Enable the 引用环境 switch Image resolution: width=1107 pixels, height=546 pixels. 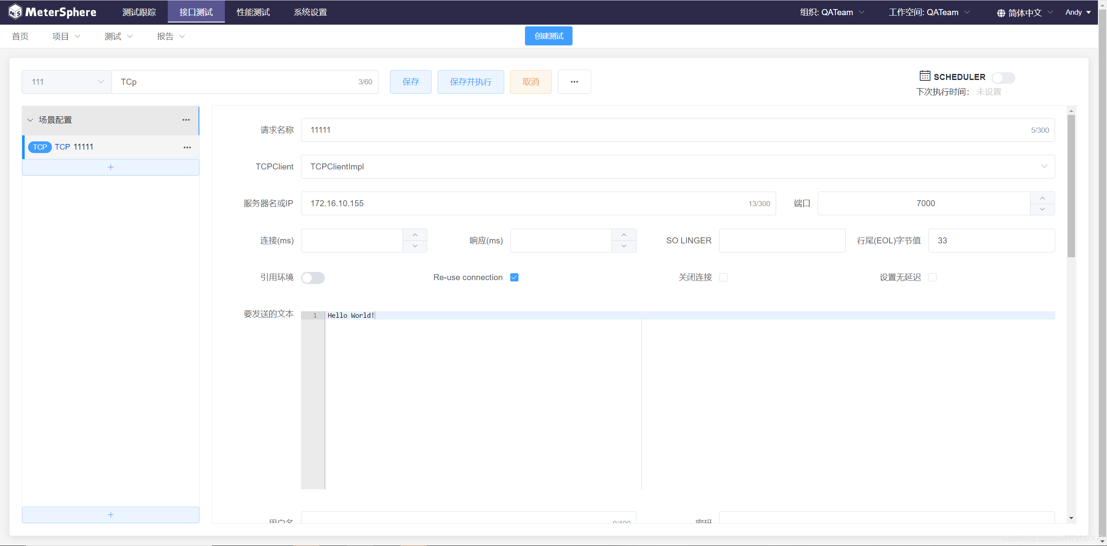313,278
